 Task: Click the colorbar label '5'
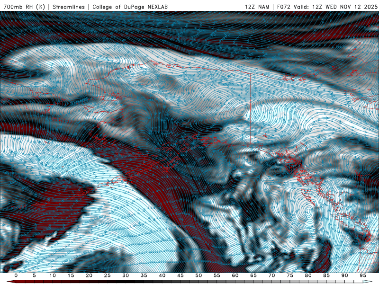34,275
